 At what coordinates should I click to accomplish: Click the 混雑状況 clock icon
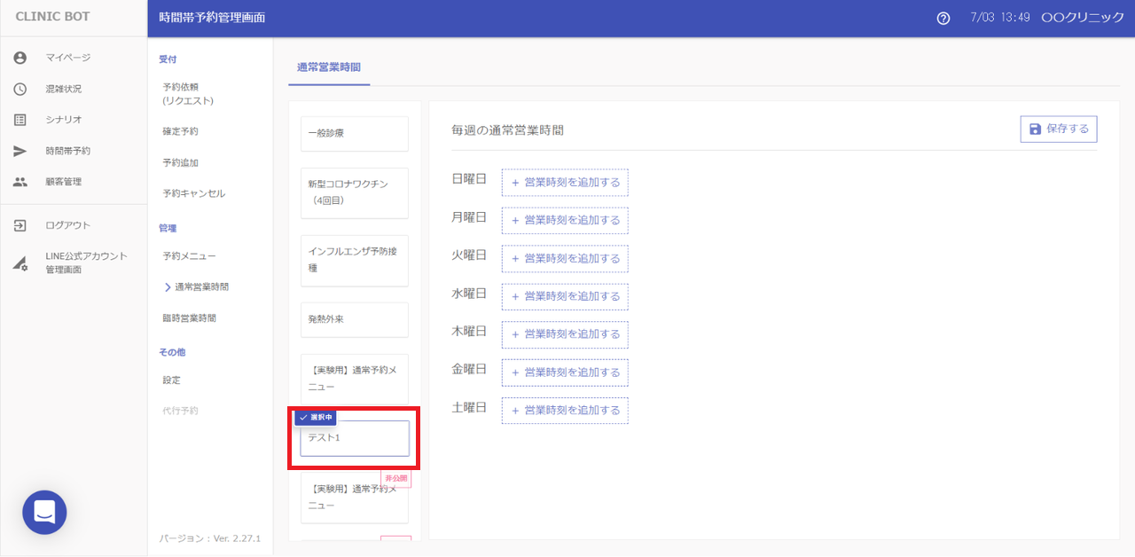coord(20,89)
